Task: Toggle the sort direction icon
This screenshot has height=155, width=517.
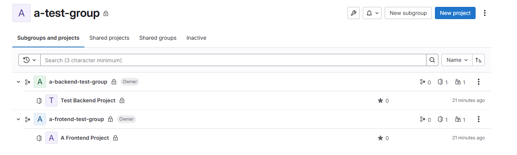Action: point(478,60)
